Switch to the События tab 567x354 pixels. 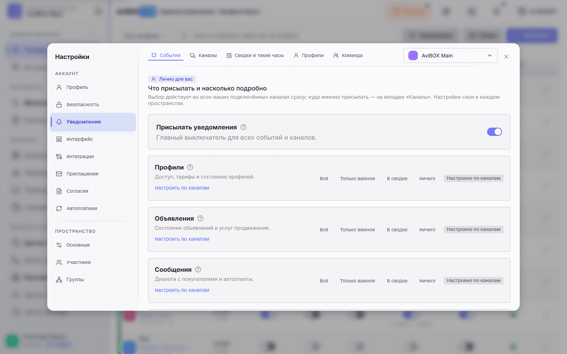click(166, 55)
